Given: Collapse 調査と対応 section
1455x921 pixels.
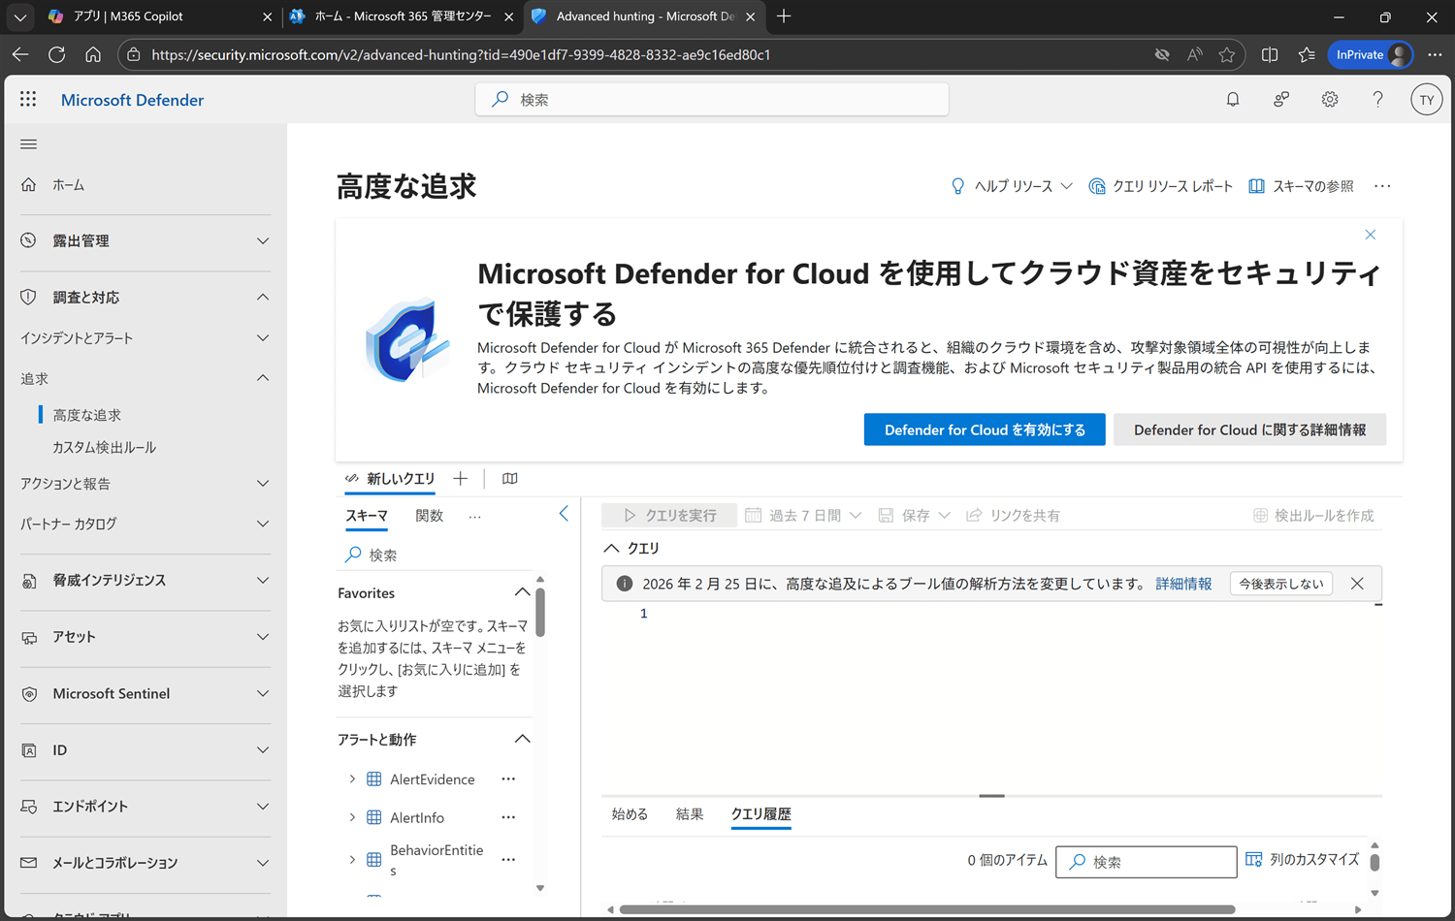Looking at the screenshot, I should [145, 297].
